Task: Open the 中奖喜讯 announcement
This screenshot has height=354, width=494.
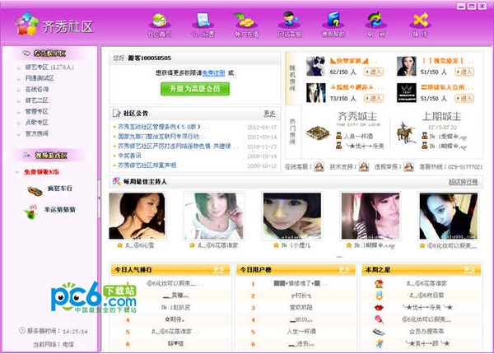Action: point(129,156)
